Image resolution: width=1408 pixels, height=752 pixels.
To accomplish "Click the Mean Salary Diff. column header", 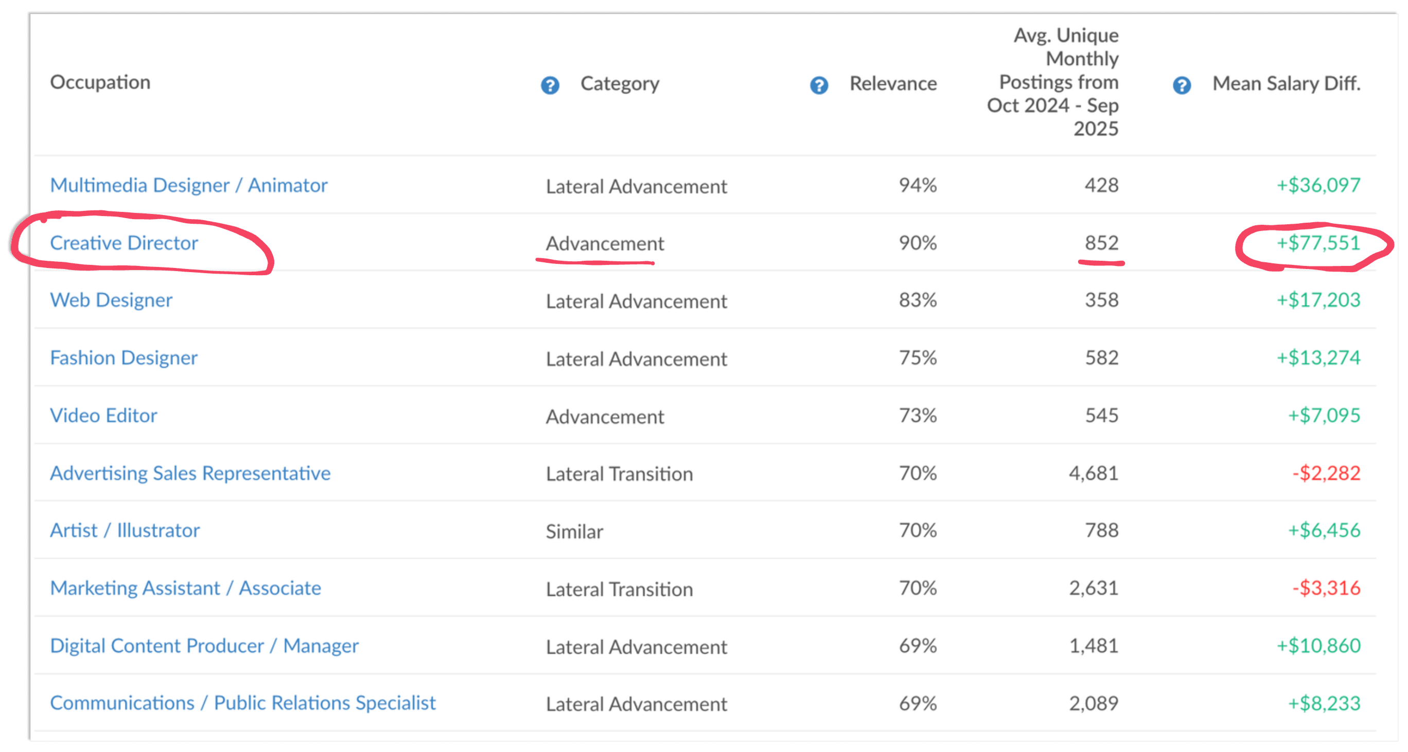I will coord(1286,83).
